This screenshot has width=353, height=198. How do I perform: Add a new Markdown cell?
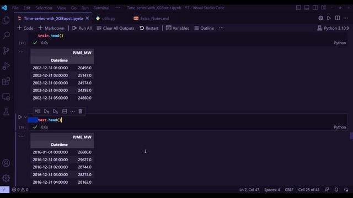tap(51, 28)
